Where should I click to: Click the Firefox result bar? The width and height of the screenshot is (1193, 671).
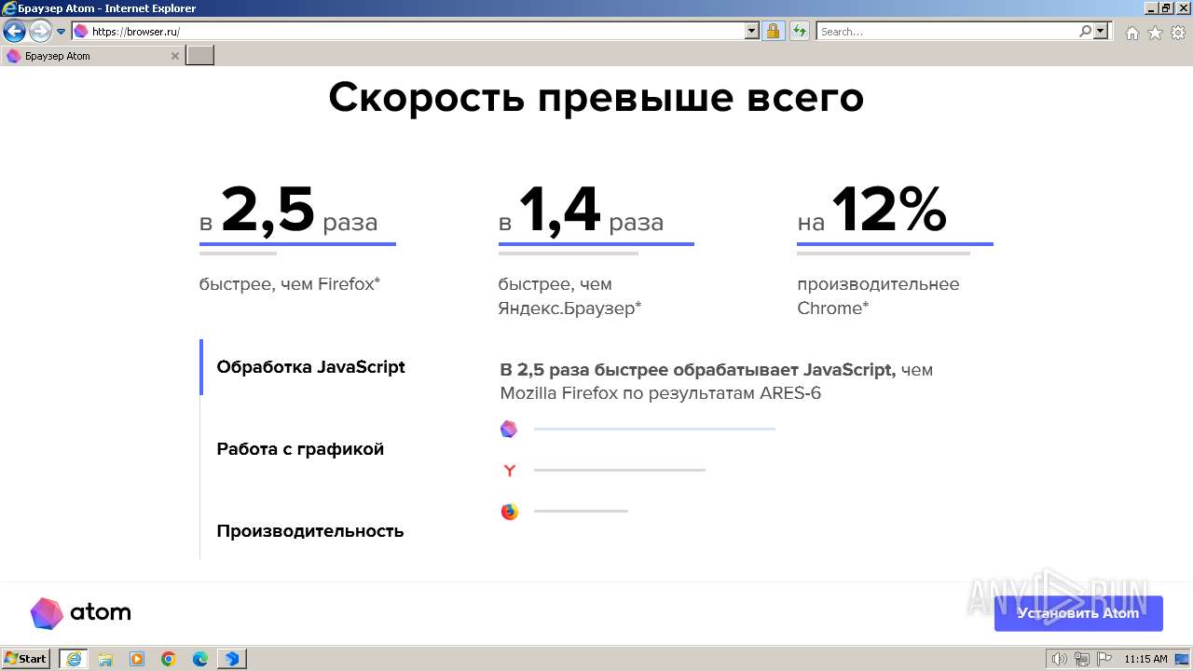581,511
